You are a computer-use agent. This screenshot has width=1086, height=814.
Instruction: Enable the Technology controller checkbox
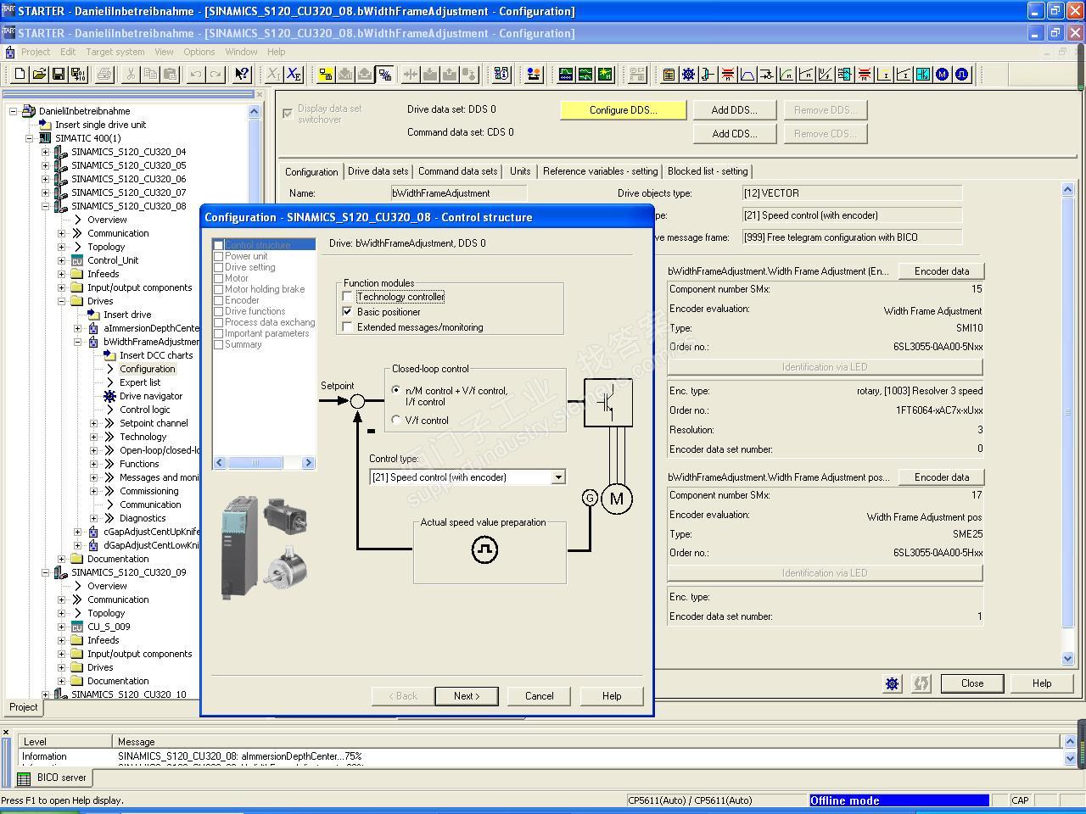pyautogui.click(x=347, y=297)
